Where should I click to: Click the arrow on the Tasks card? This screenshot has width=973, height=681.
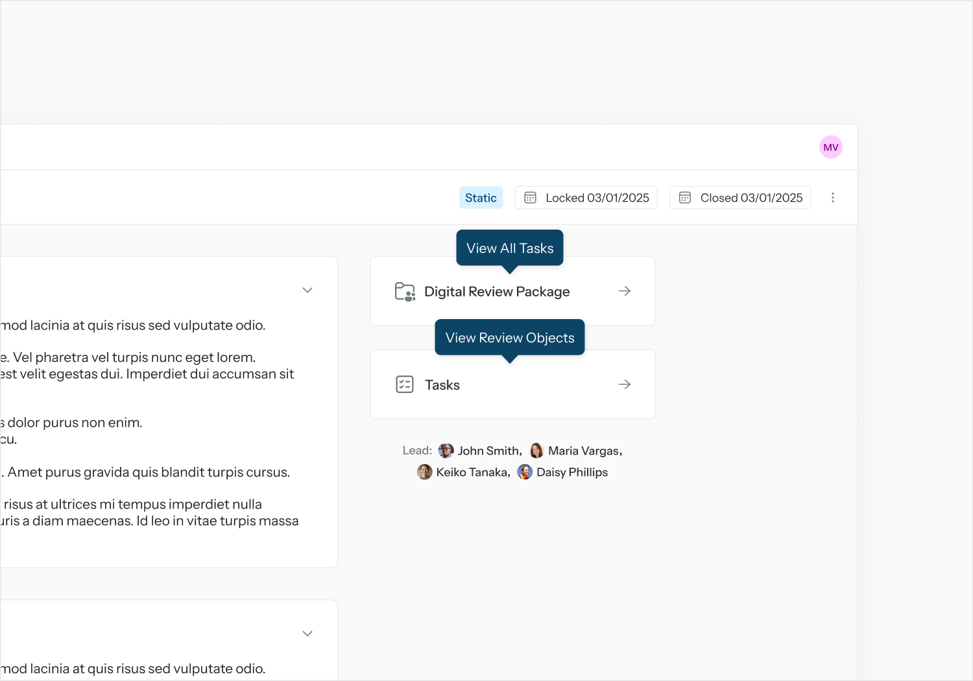[x=625, y=385]
